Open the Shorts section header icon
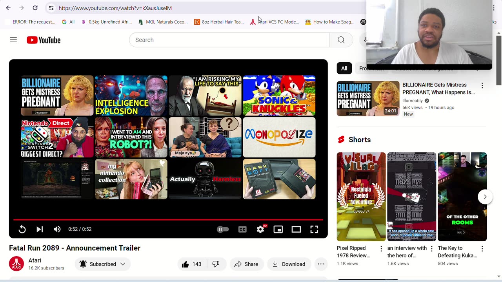The width and height of the screenshot is (502, 282). [341, 140]
